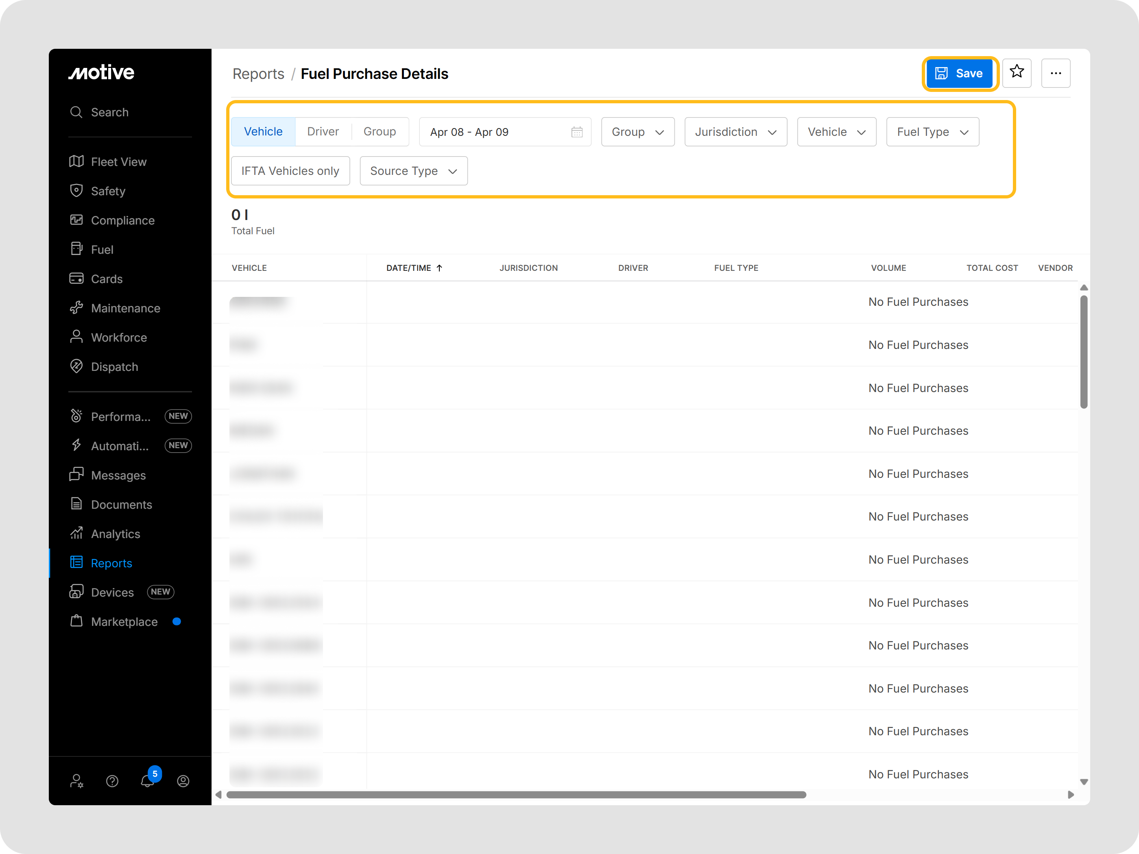Switch view to Group segment

380,132
